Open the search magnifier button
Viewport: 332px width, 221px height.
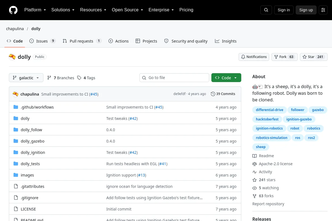[x=266, y=10]
